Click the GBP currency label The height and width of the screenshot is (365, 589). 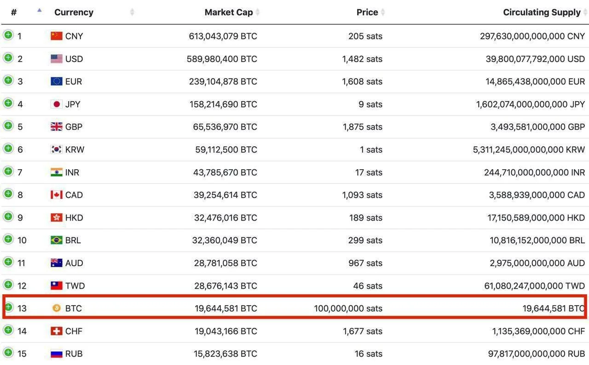pyautogui.click(x=74, y=127)
